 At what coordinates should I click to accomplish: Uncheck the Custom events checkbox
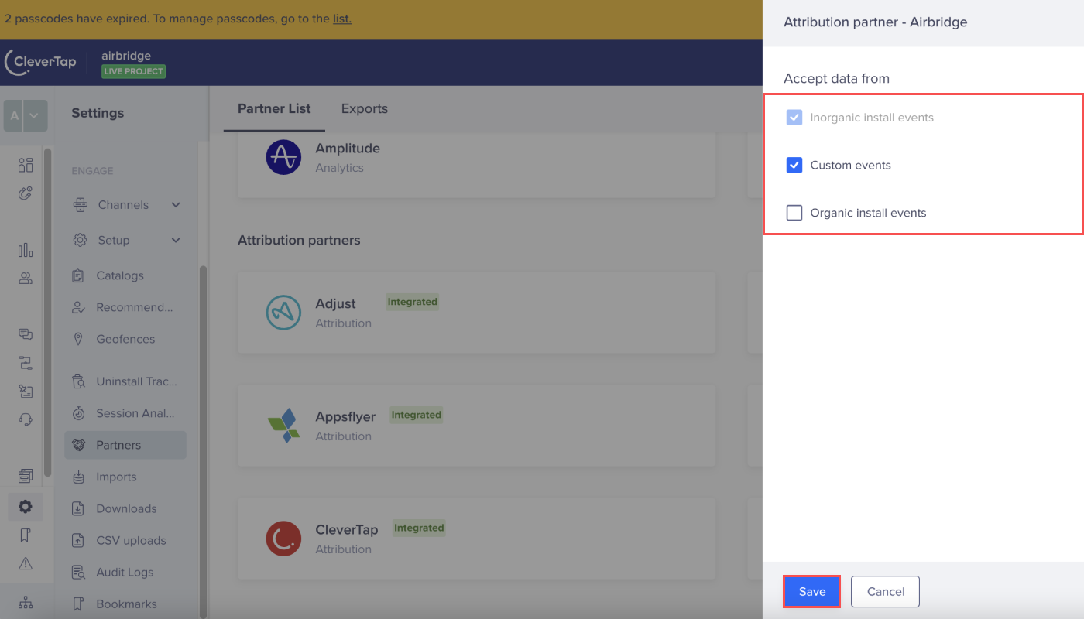tap(794, 165)
